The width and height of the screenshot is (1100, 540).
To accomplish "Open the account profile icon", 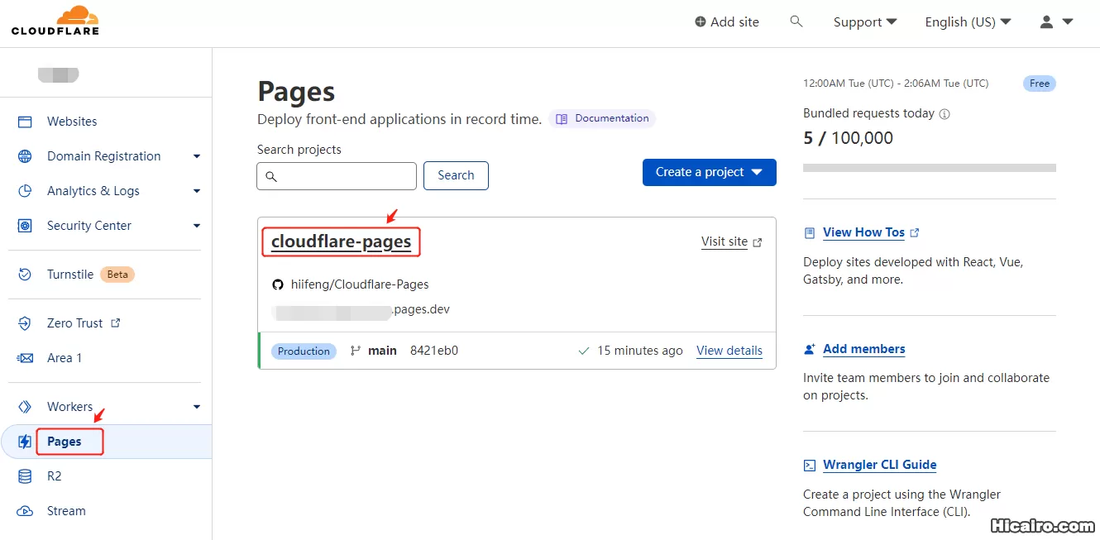I will click(1045, 22).
